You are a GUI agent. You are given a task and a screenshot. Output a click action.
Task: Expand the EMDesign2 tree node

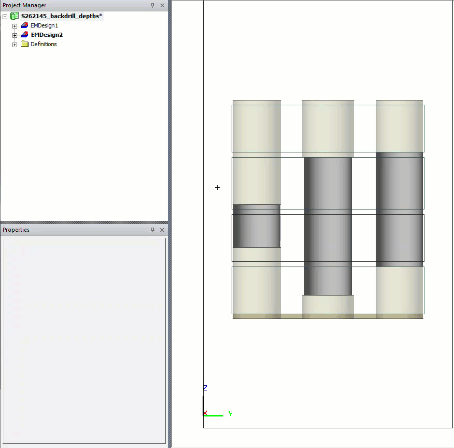click(14, 34)
